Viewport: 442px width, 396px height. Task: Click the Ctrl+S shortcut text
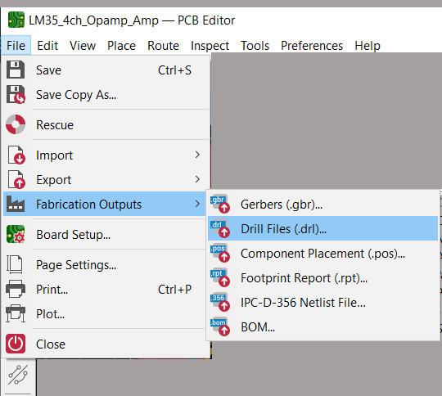point(174,70)
